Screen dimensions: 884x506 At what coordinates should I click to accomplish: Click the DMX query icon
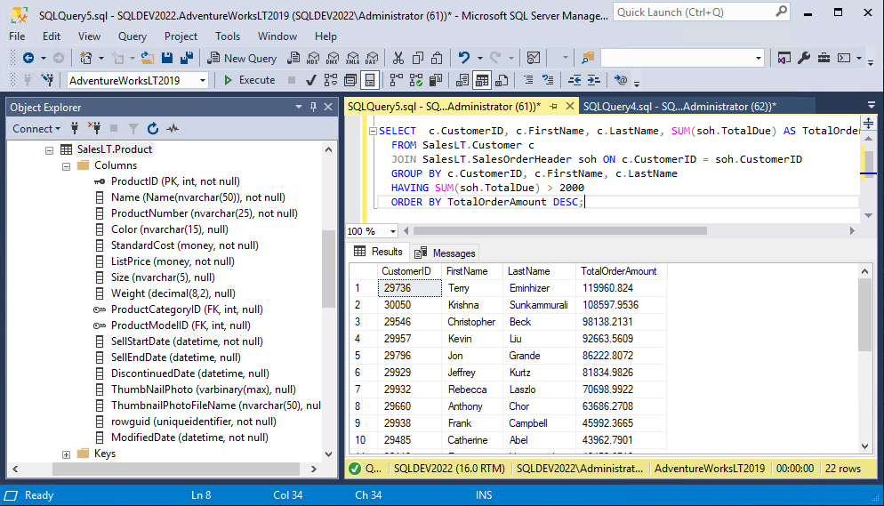(334, 58)
